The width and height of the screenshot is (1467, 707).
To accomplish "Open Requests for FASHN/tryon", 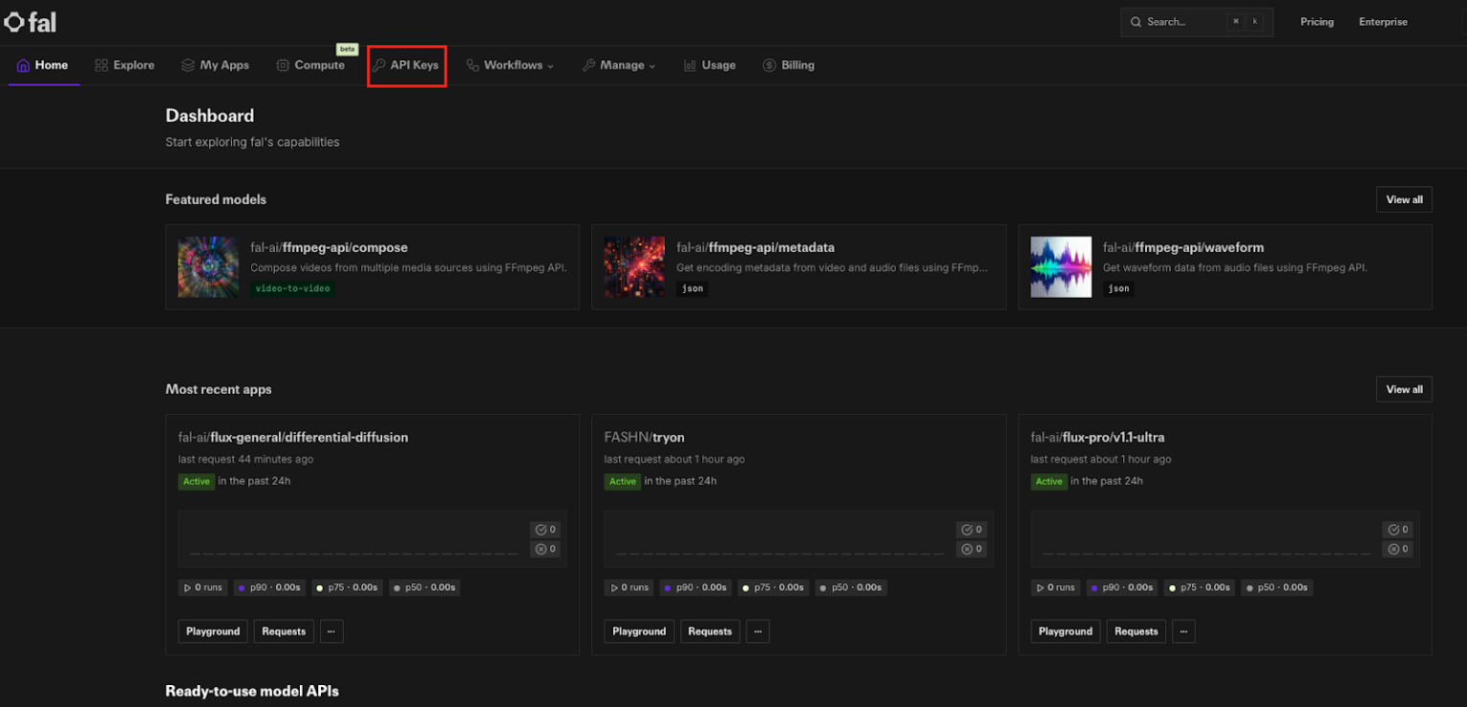I will (710, 632).
